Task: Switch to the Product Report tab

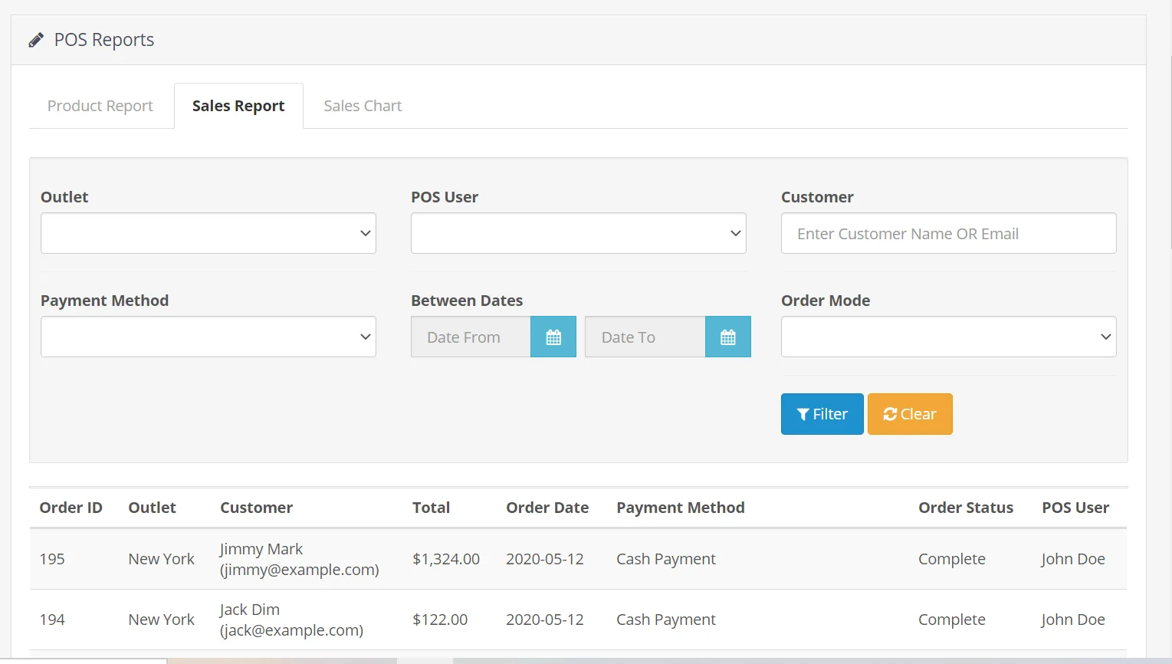Action: pyautogui.click(x=100, y=106)
